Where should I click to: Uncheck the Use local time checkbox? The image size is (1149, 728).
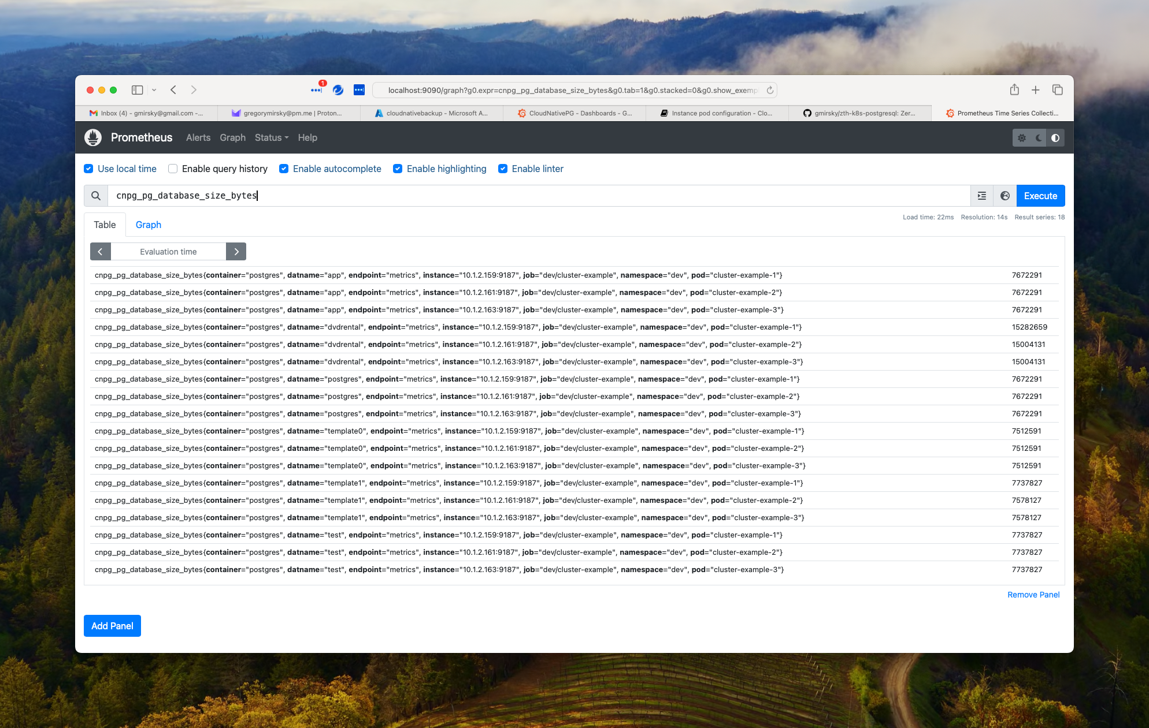[88, 169]
